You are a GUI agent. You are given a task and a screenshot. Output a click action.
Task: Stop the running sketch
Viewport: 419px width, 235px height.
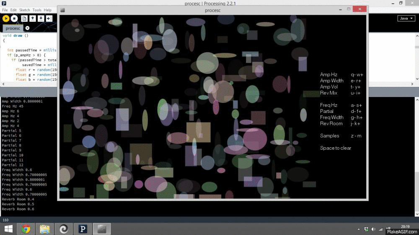[x=14, y=18]
